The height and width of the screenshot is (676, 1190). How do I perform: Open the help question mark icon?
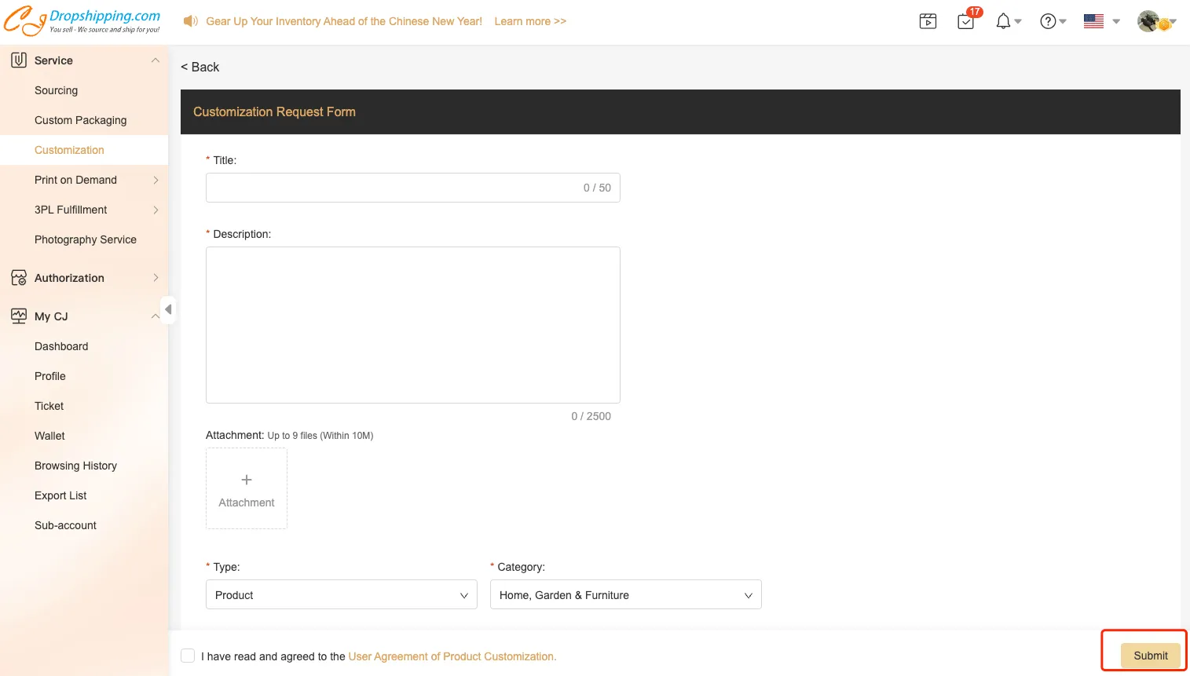point(1048,21)
